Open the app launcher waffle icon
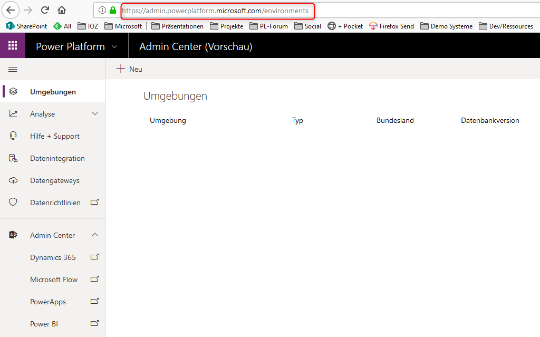 tap(13, 45)
